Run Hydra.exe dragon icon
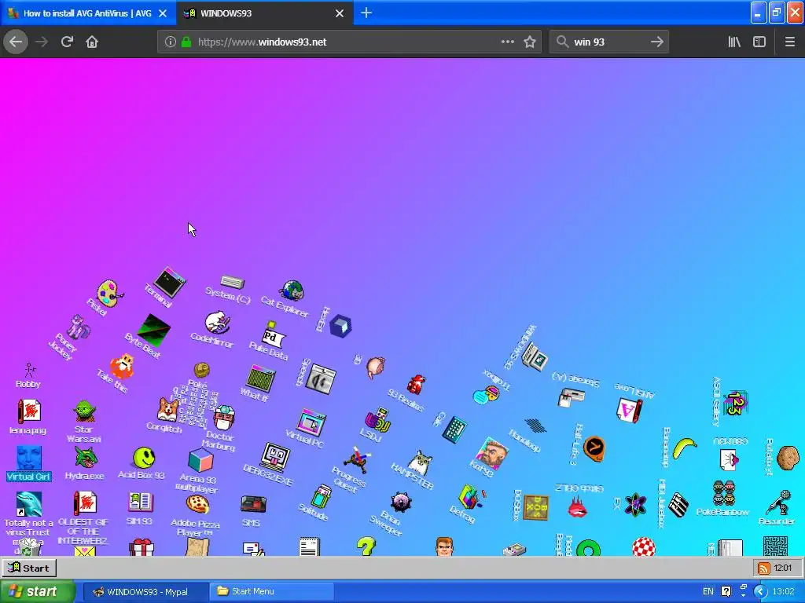 85,457
